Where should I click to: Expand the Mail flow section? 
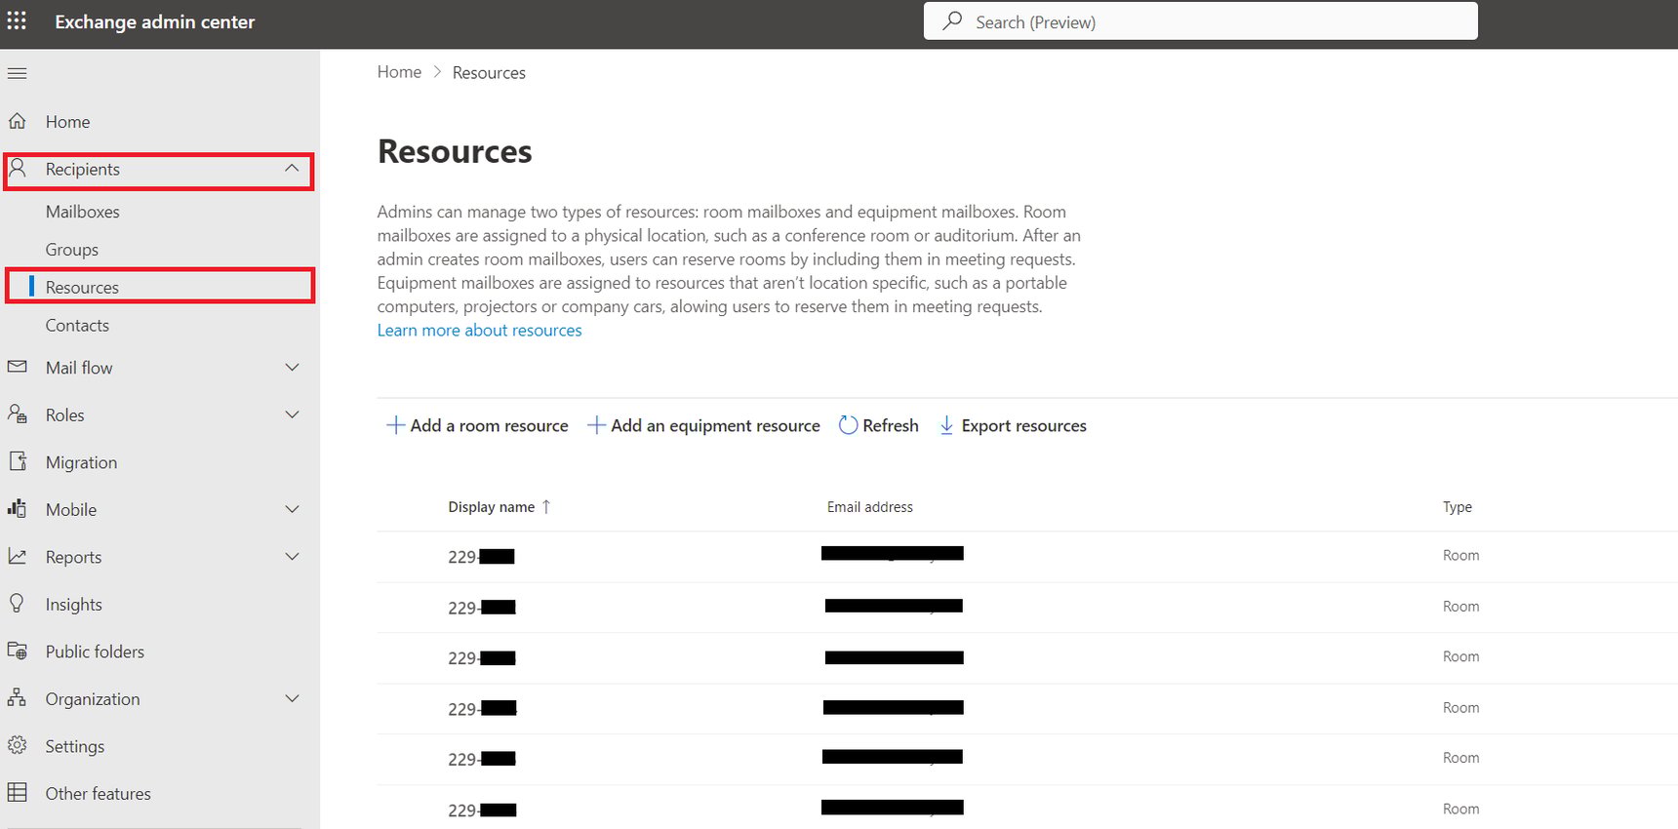[292, 368]
